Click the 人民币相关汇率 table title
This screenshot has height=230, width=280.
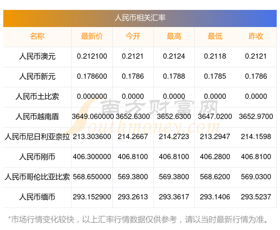[140, 18]
